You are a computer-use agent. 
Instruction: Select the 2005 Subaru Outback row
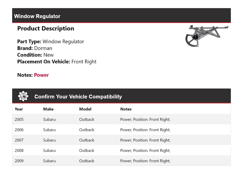tap(121, 119)
